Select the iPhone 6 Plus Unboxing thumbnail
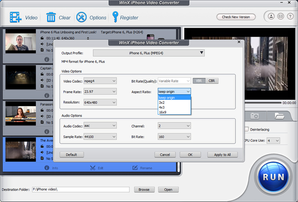The height and width of the screenshot is (202, 298). (x=20, y=41)
